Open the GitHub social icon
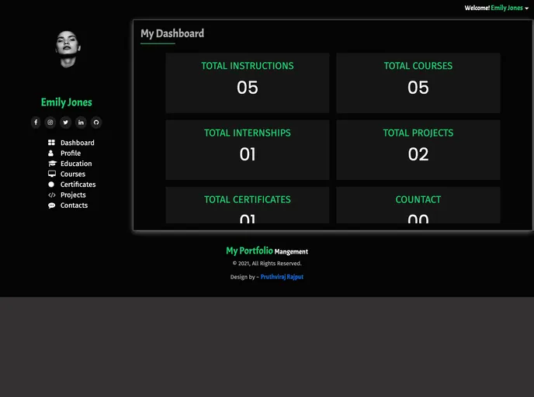Viewport: 534px width, 397px height. pos(96,123)
